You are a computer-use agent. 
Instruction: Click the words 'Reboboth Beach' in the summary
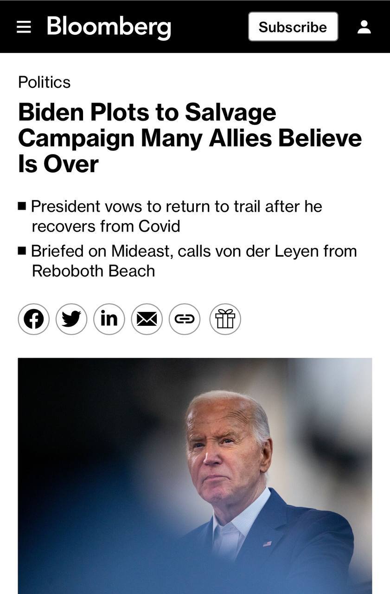[93, 271]
